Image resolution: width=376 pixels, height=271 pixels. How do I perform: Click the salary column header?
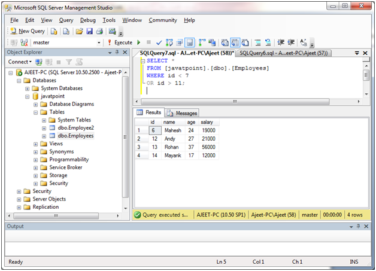point(209,122)
